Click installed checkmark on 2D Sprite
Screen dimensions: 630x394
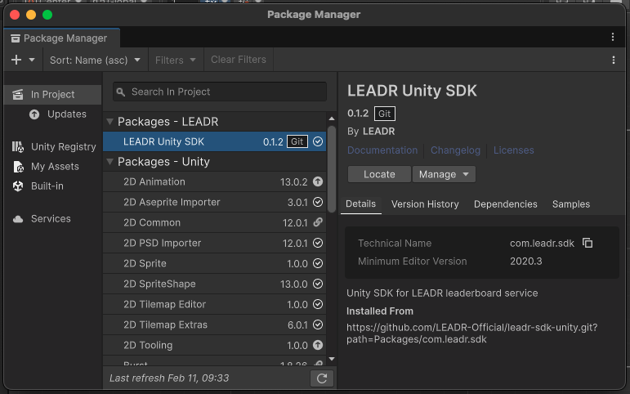[318, 263]
